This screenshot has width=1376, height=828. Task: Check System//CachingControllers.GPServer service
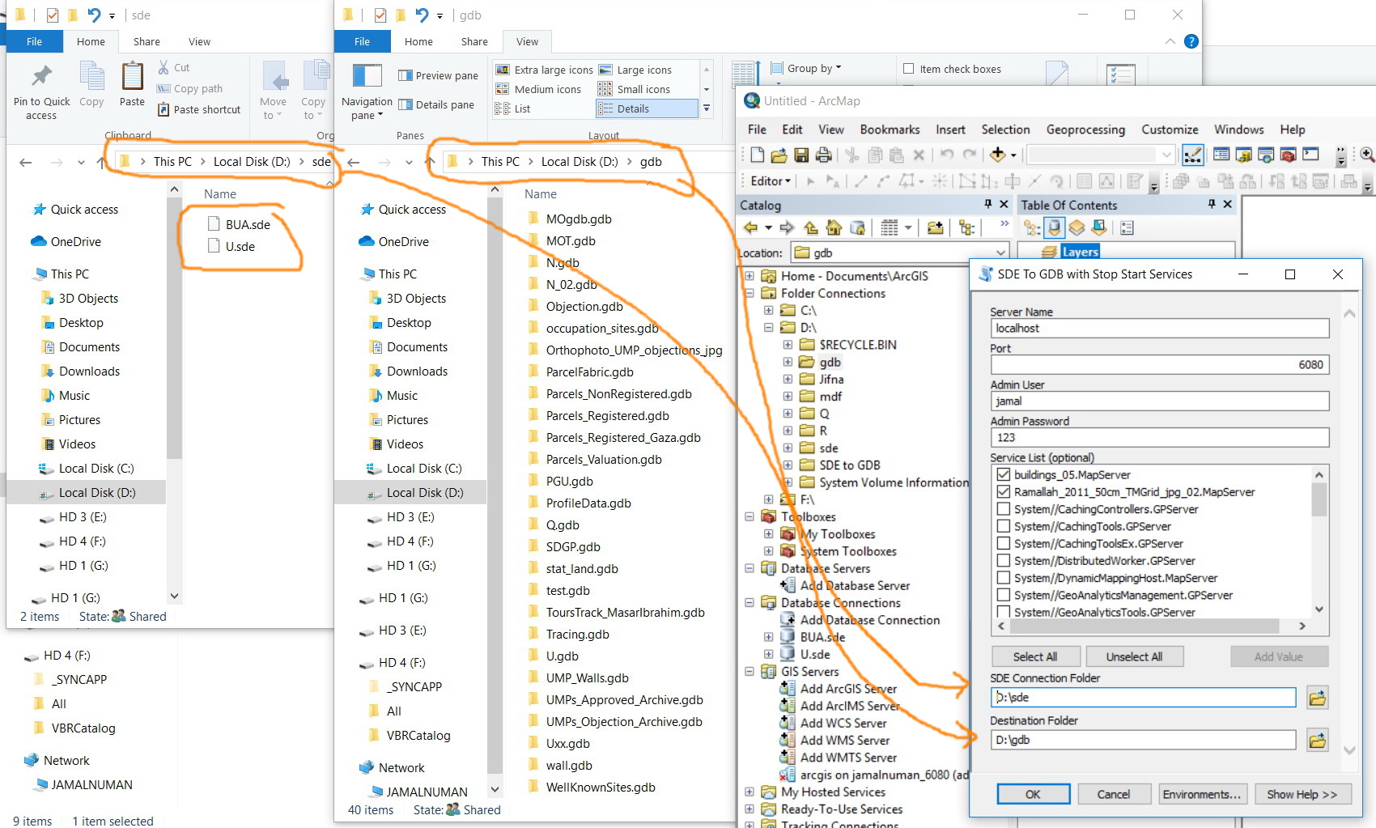pyautogui.click(x=1004, y=509)
